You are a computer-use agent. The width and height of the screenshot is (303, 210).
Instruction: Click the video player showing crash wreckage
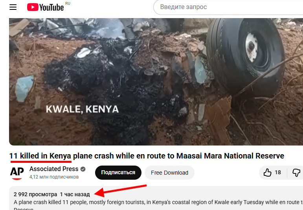tap(156, 82)
